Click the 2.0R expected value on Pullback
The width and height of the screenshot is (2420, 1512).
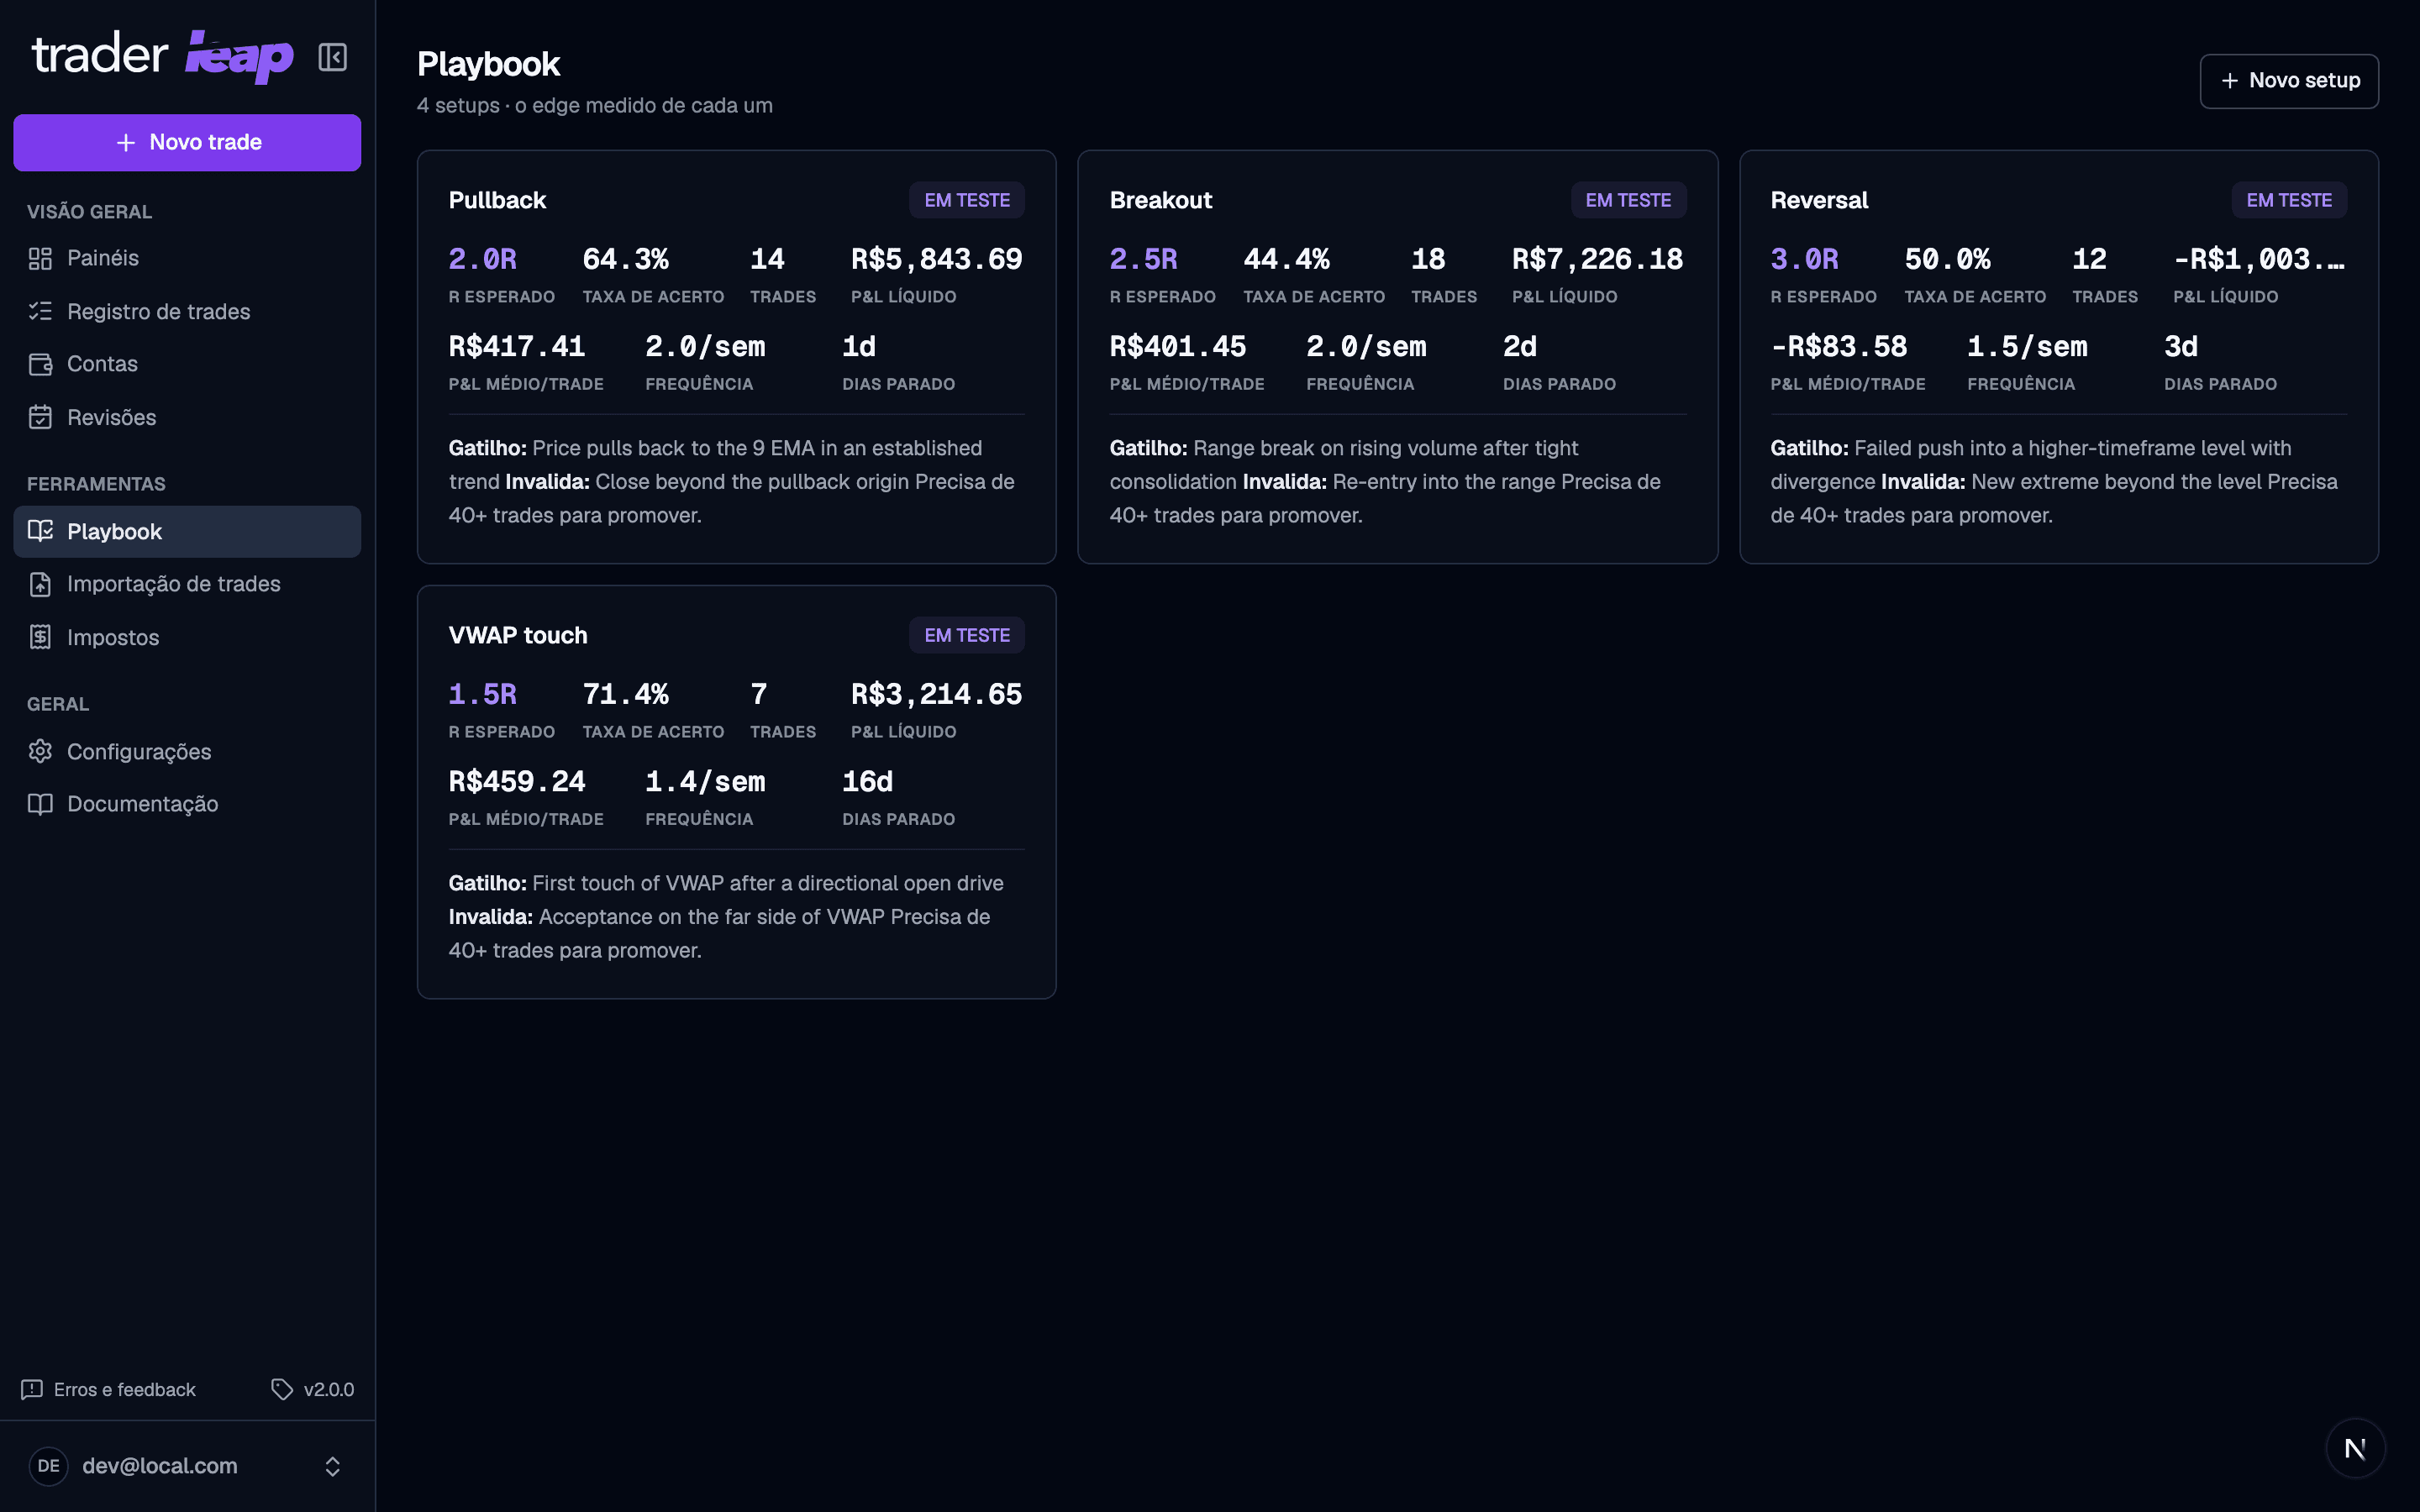[482, 259]
